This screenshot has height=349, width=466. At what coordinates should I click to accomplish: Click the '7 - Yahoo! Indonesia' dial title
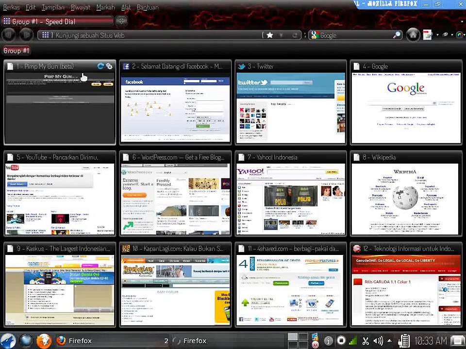272,157
